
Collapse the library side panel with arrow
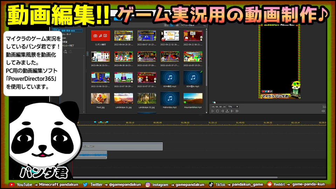[87, 54]
